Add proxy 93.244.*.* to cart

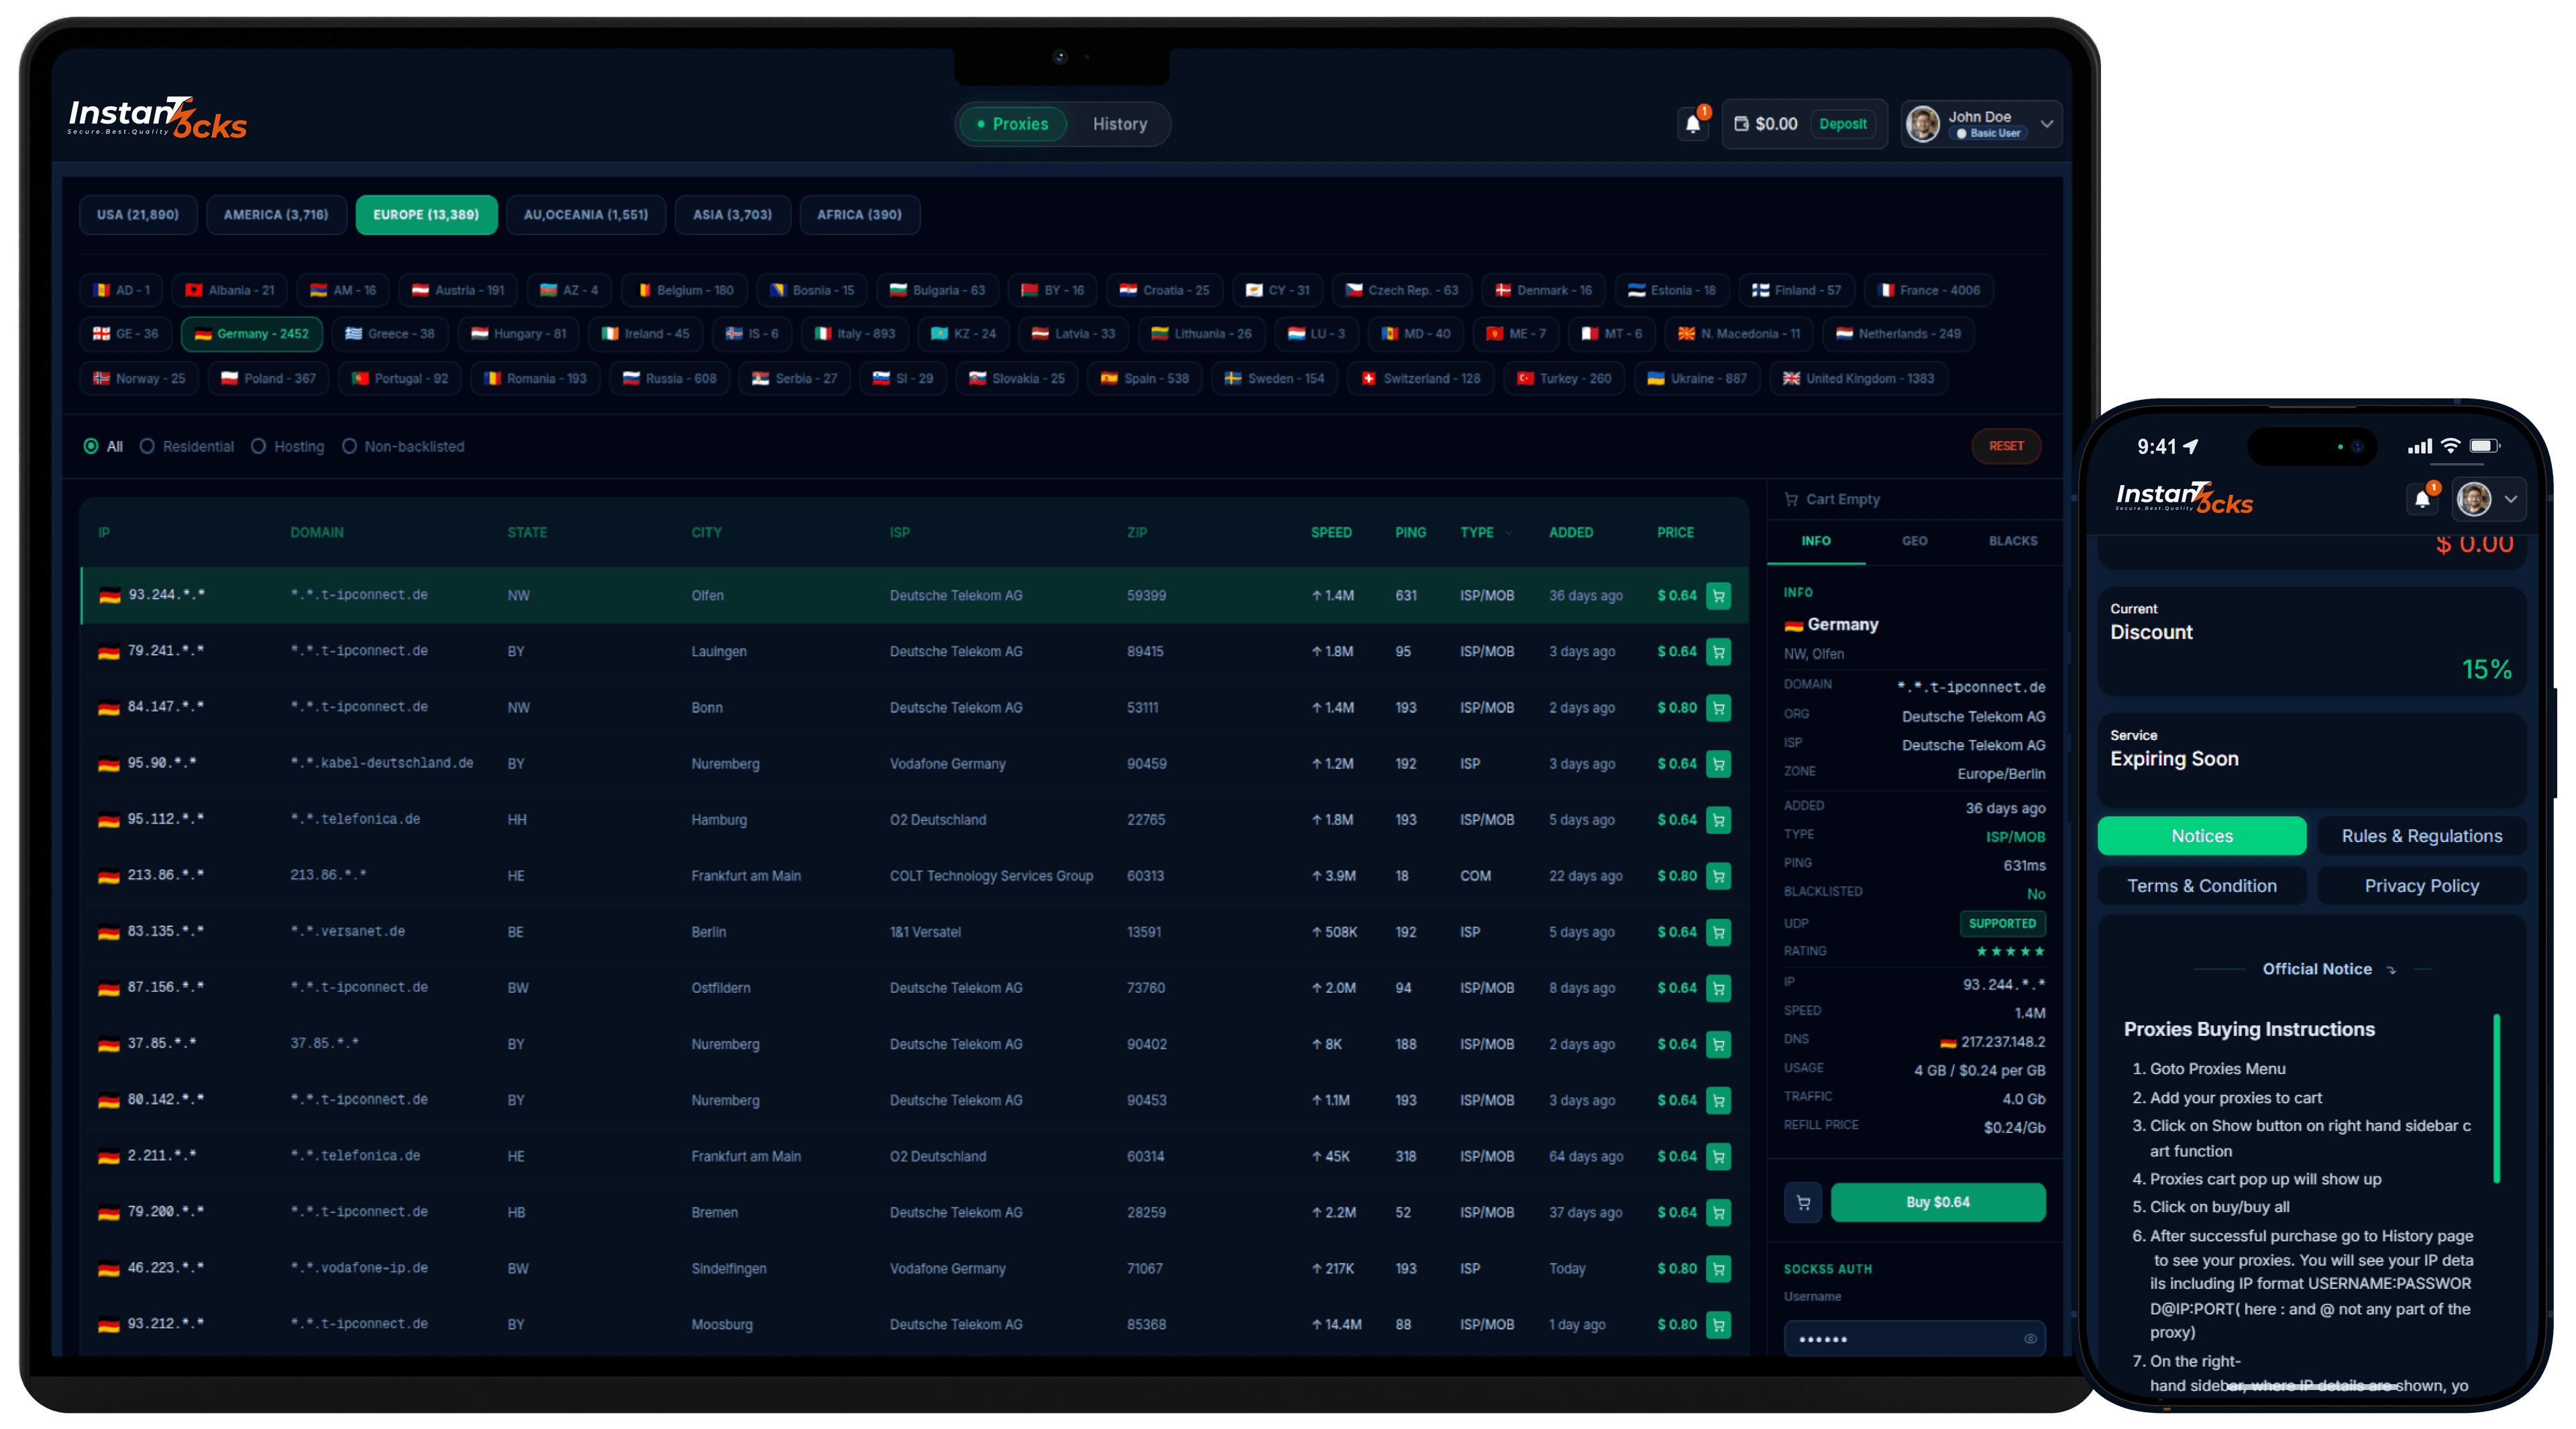coord(1718,596)
